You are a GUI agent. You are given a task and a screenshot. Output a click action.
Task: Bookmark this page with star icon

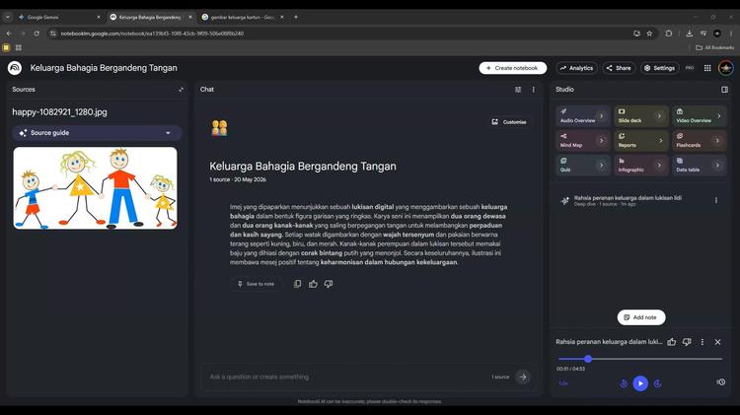649,34
